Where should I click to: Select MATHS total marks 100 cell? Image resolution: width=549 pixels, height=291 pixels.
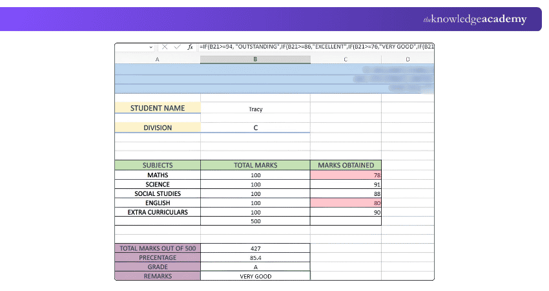tap(256, 175)
